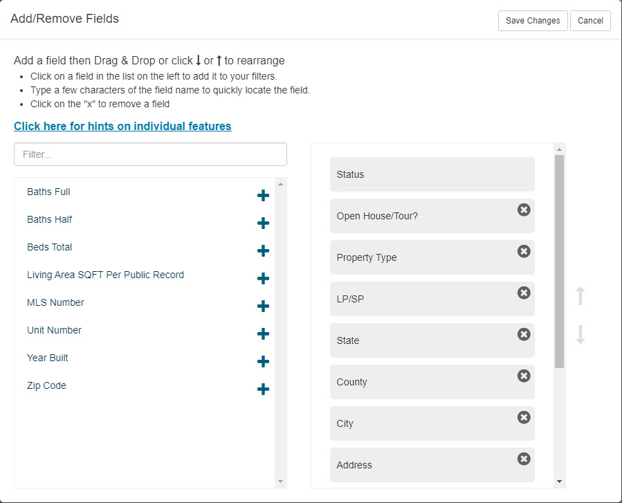This screenshot has height=503, width=622.
Task: Remove the County field with x icon
Action: click(524, 376)
